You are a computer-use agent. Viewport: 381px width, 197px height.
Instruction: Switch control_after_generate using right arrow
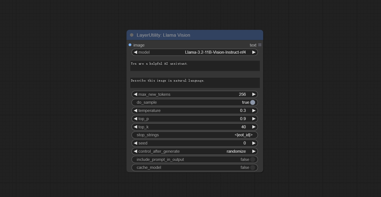click(254, 151)
